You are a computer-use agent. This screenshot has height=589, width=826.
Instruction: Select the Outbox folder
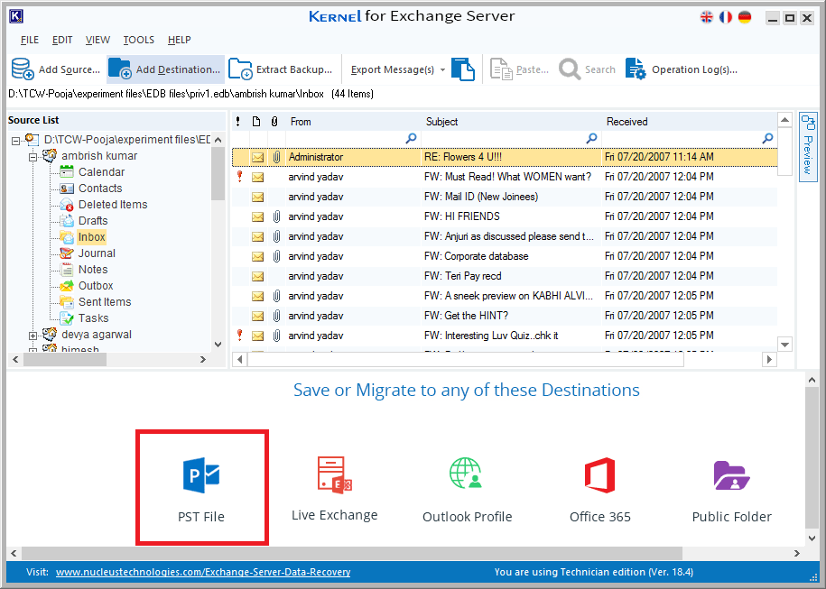(x=96, y=286)
